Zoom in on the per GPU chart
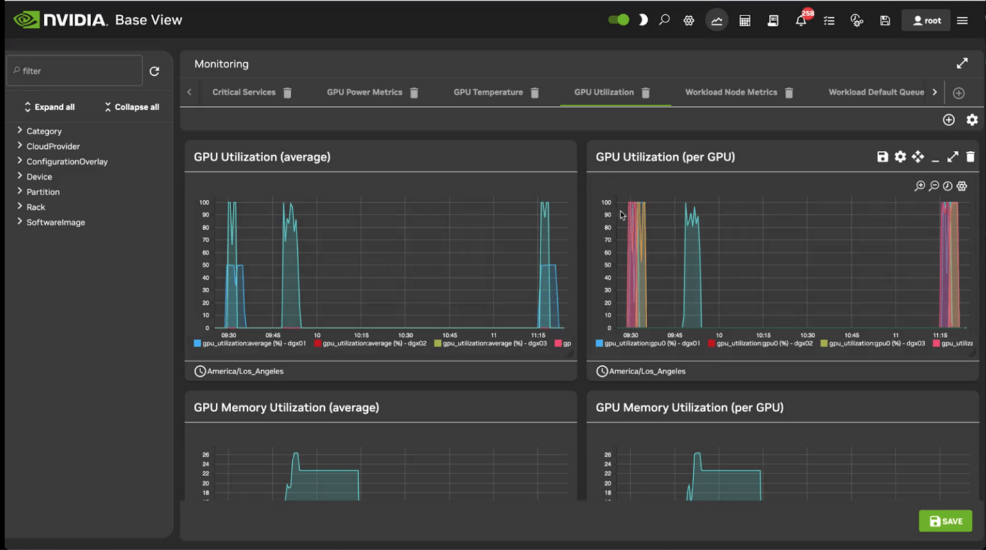 point(920,185)
